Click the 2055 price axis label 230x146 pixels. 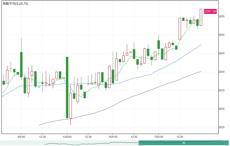(221, 16)
